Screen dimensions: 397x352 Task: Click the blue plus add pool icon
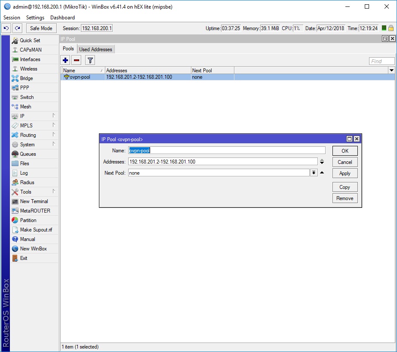click(x=66, y=60)
